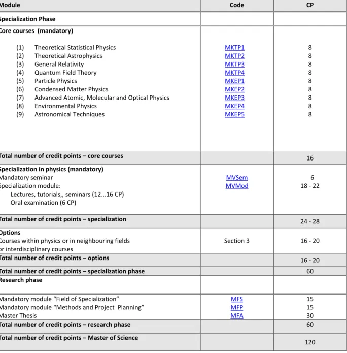Click the Code column header

(237, 5)
